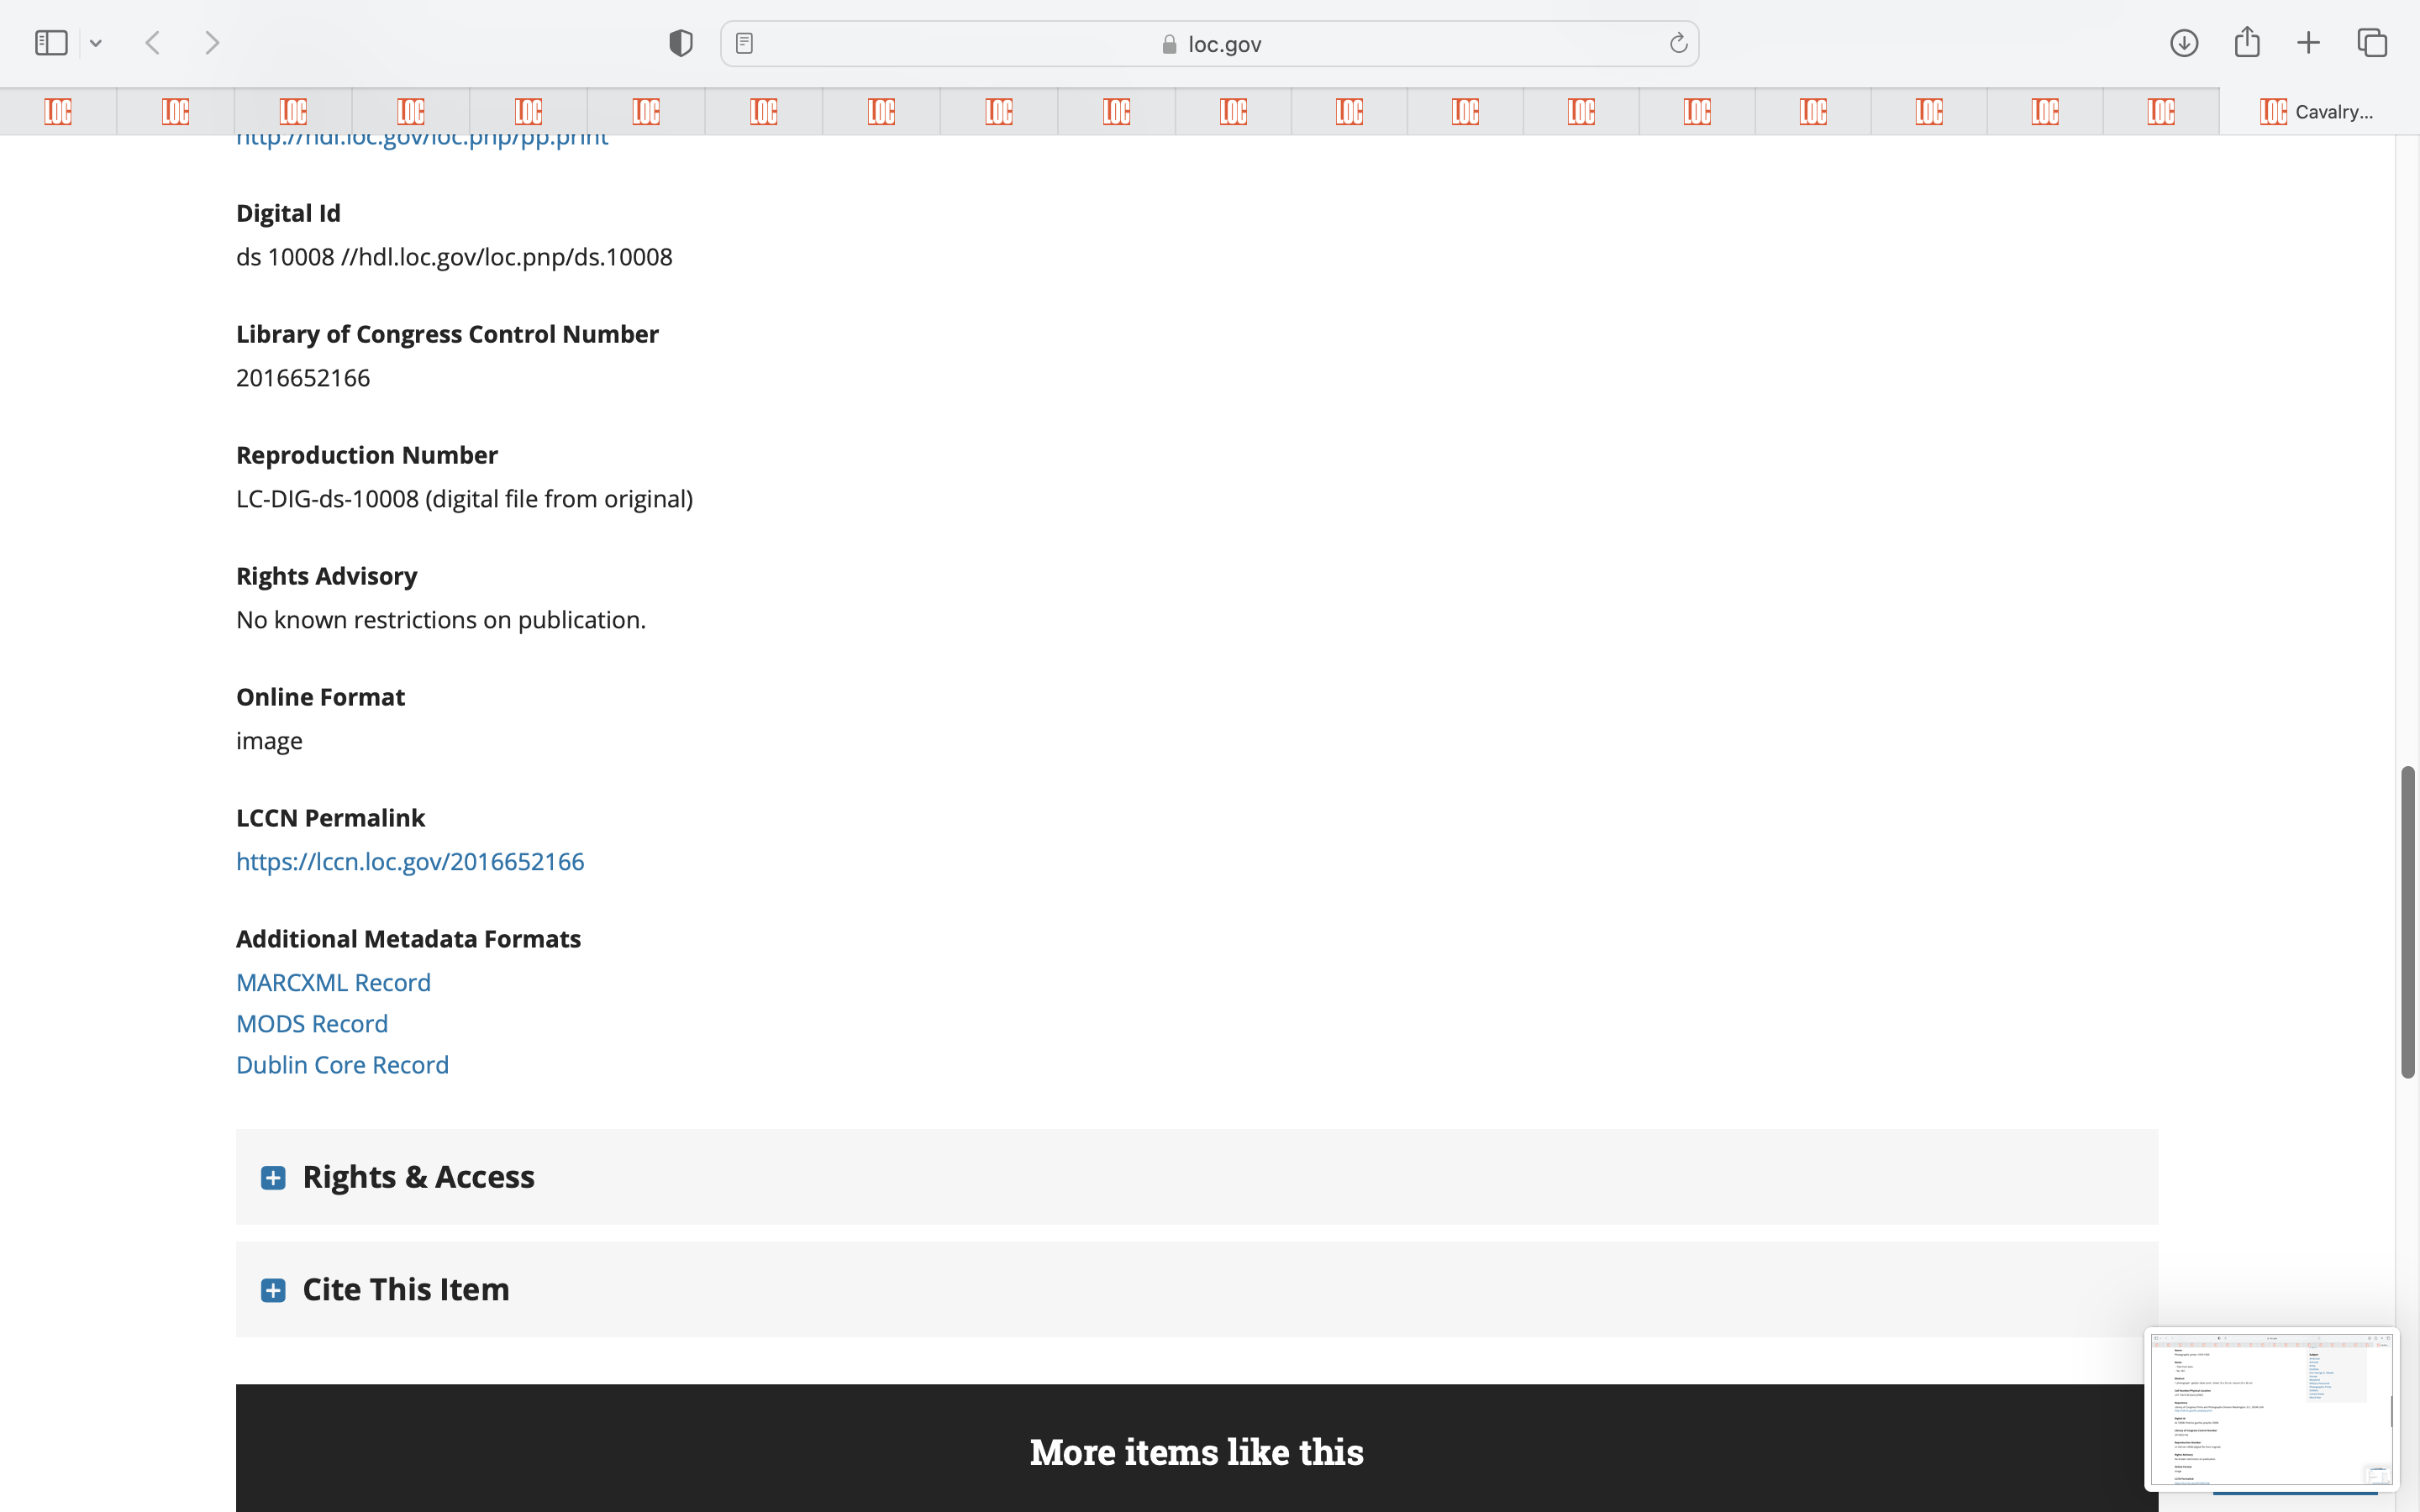This screenshot has width=2420, height=1512.
Task: Open a new tab with plus icon
Action: click(2308, 43)
